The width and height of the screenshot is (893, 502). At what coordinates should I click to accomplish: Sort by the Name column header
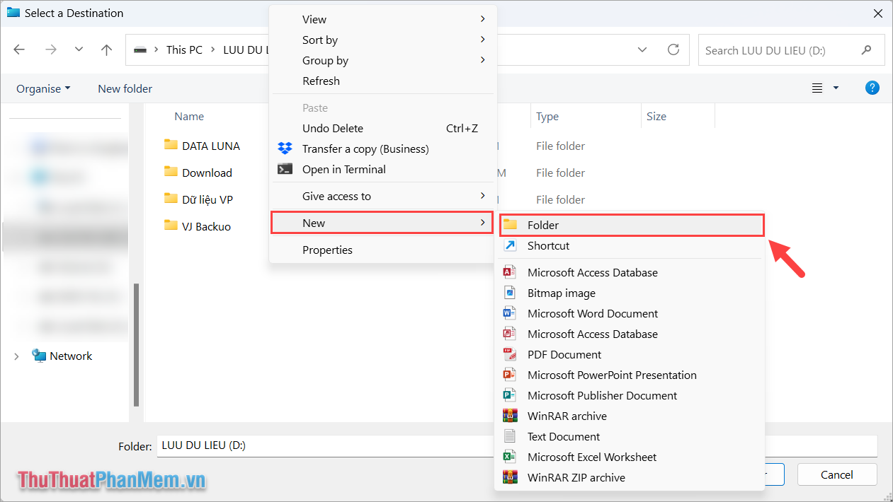coord(189,116)
